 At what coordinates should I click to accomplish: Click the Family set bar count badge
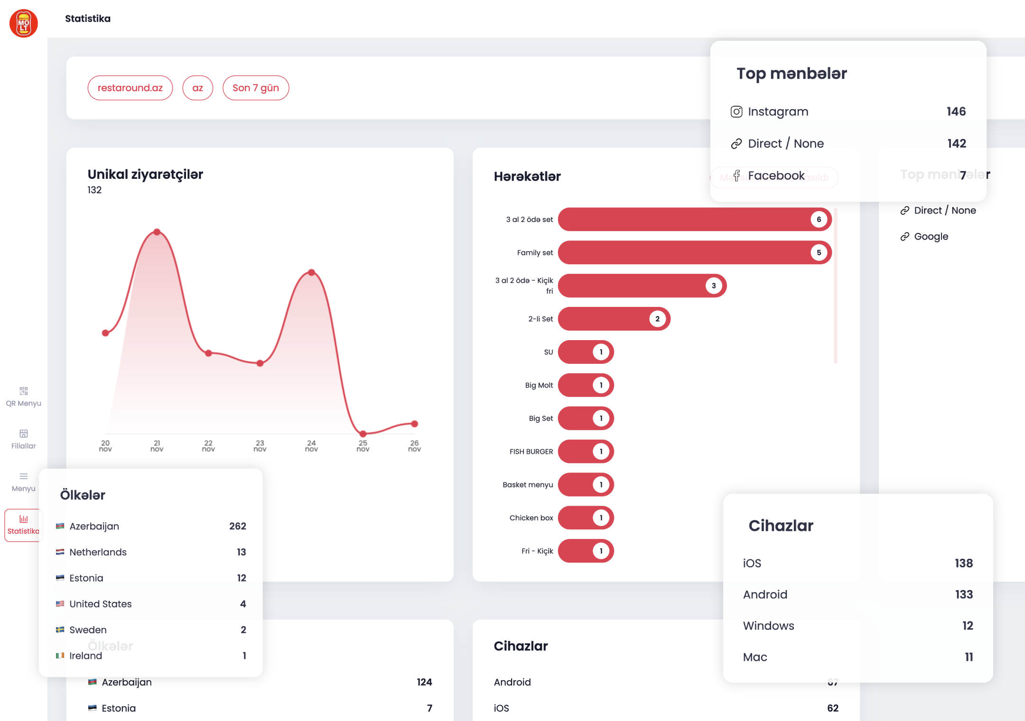[x=819, y=253]
